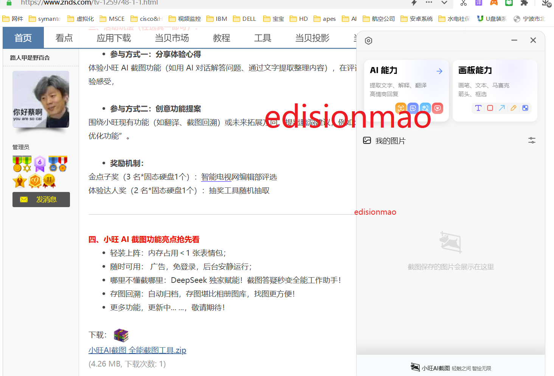The width and height of the screenshot is (554, 376).
Task: Click username 路人甲是野百合
Action: [30, 58]
